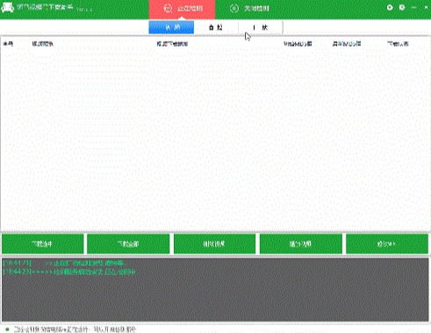
Task: Open the round menu icon beside the gear
Action: (x=390, y=7)
